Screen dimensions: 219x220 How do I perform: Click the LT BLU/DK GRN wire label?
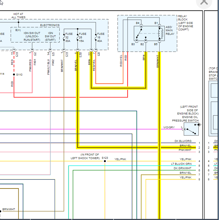tap(181, 164)
